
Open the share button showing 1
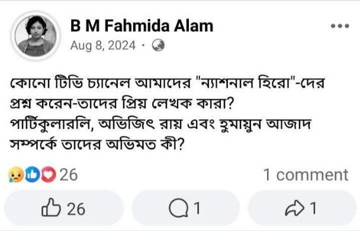[x=302, y=207]
